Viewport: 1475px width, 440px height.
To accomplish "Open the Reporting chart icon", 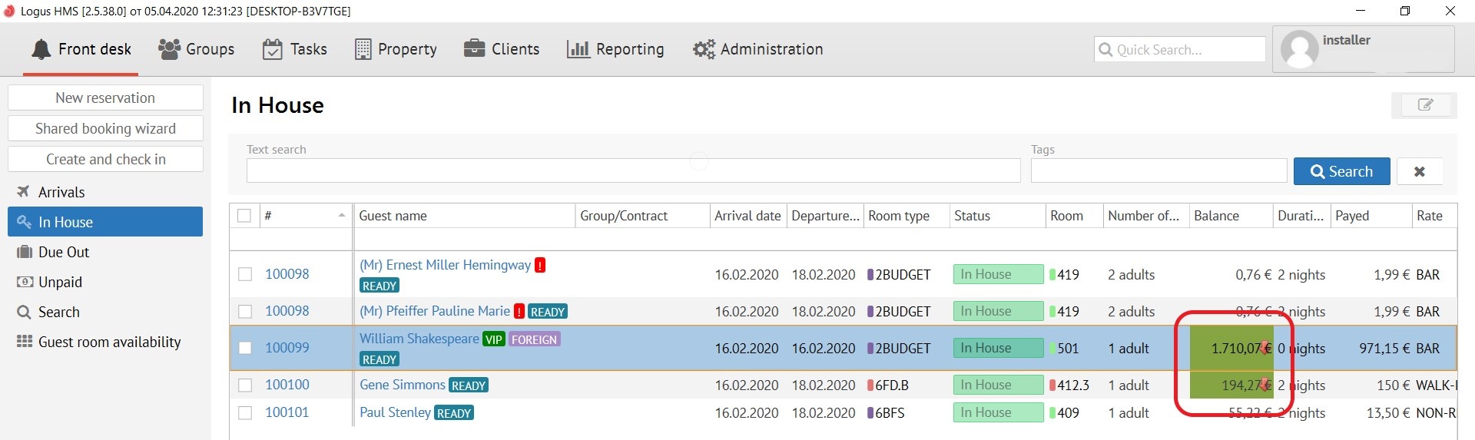I will click(x=578, y=49).
